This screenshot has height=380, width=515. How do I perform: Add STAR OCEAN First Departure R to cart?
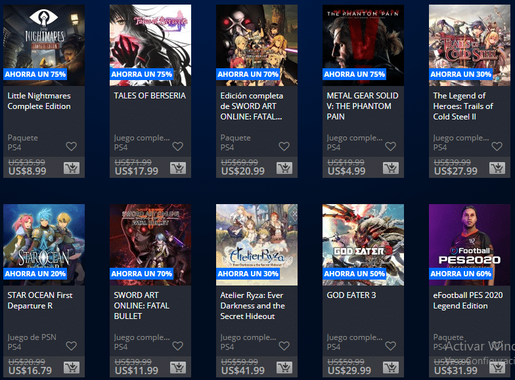(72, 368)
